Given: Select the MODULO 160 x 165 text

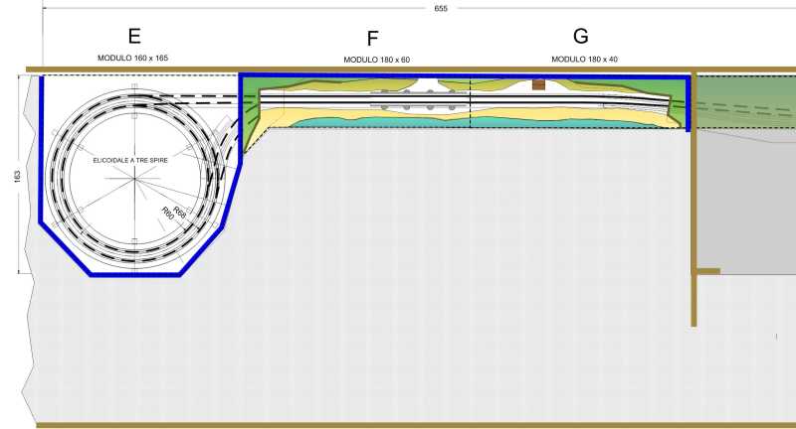Looking at the screenshot, I should (x=134, y=60).
